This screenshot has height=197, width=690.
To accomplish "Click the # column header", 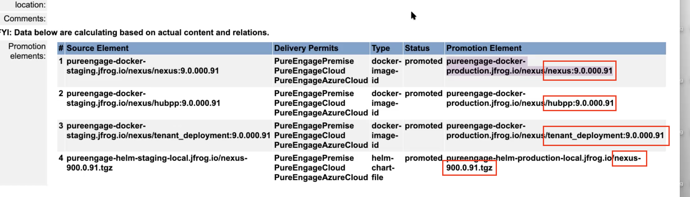I will pyautogui.click(x=61, y=48).
